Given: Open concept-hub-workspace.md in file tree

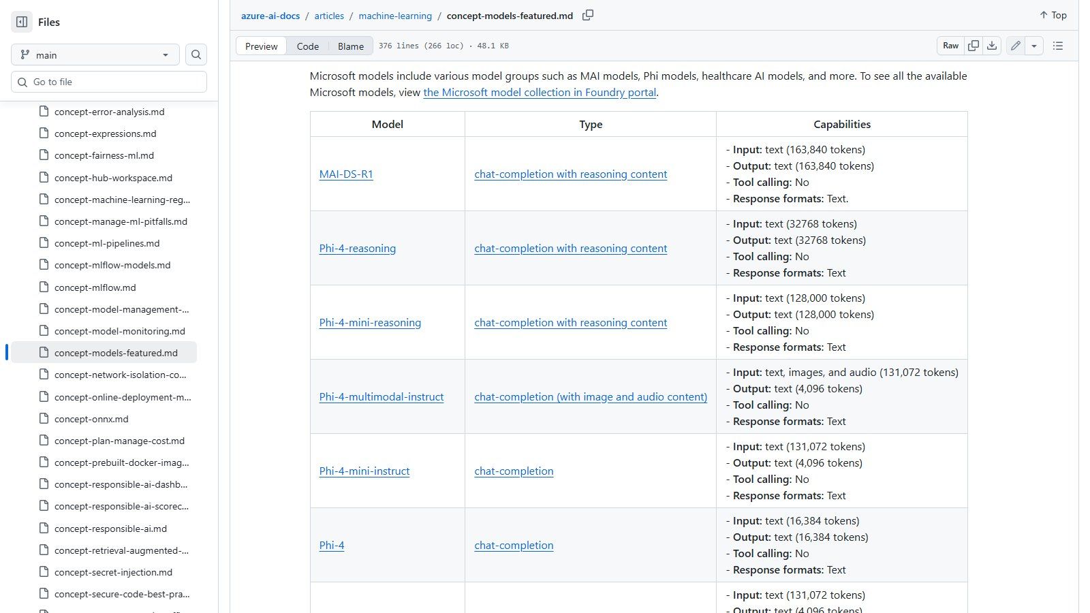Looking at the screenshot, I should point(113,178).
